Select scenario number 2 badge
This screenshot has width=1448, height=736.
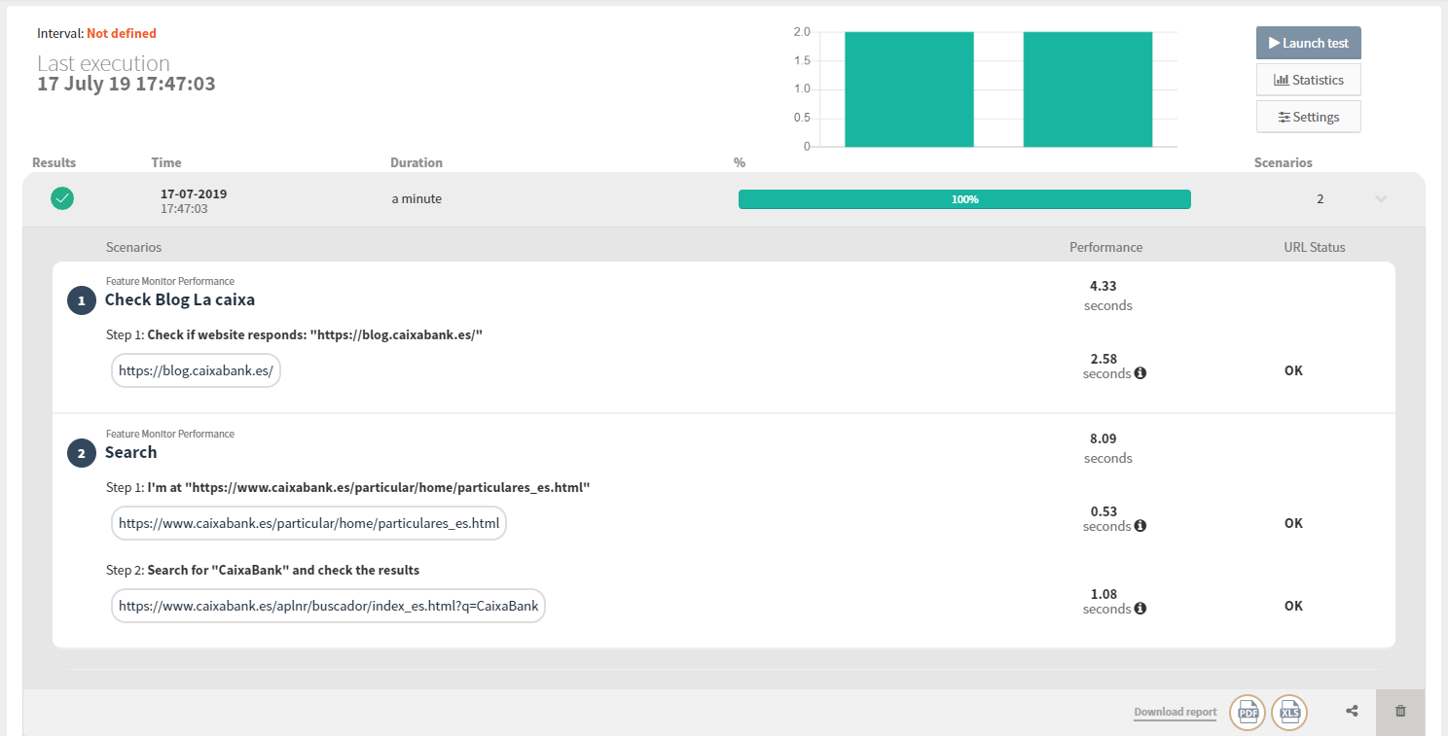point(82,453)
